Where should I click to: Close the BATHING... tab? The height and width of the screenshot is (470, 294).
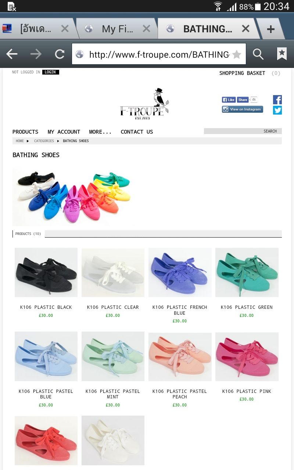[x=246, y=29]
